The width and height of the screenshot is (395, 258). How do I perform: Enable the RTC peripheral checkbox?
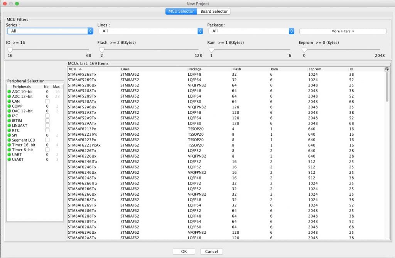tap(47, 130)
